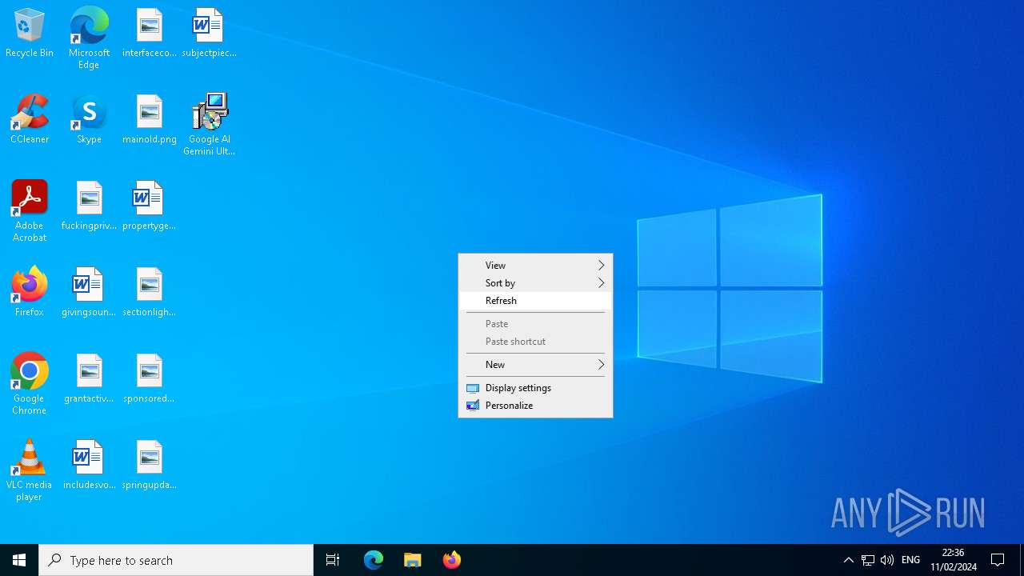
Task: Select the givingsoun... Word document icon
Action: coord(89,293)
